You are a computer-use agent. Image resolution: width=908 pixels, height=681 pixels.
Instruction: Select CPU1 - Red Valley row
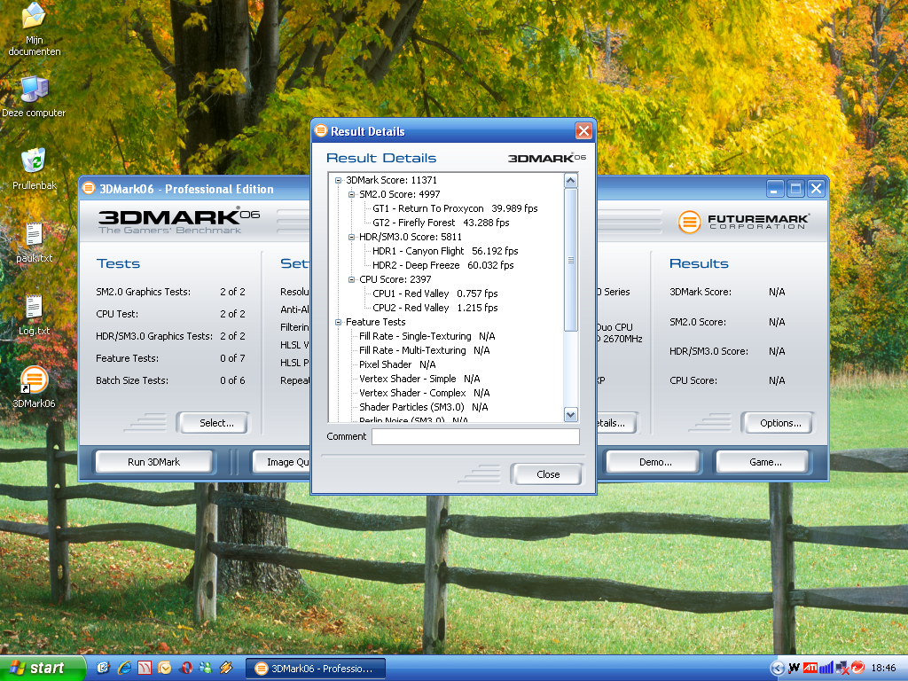click(434, 294)
